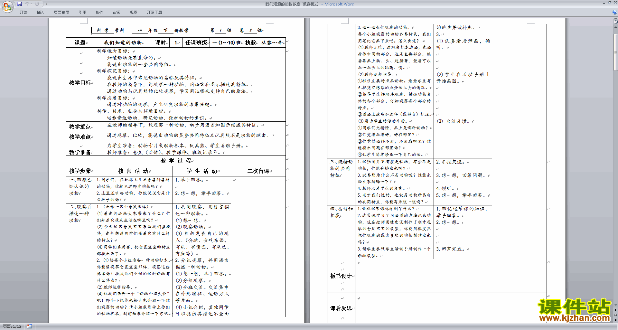618x330 pixels.
Task: Click the 课时 cell in header row
Action: coord(160,42)
